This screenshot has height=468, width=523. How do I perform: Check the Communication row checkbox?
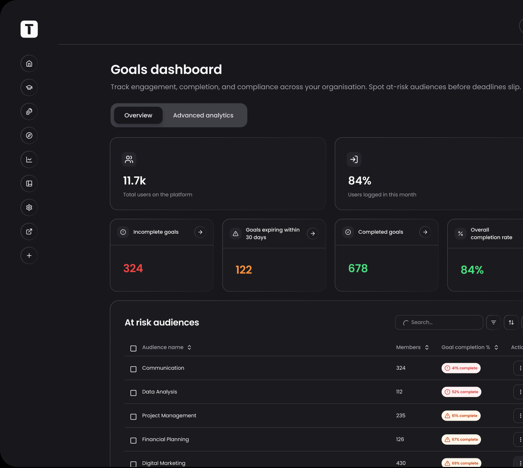(134, 369)
